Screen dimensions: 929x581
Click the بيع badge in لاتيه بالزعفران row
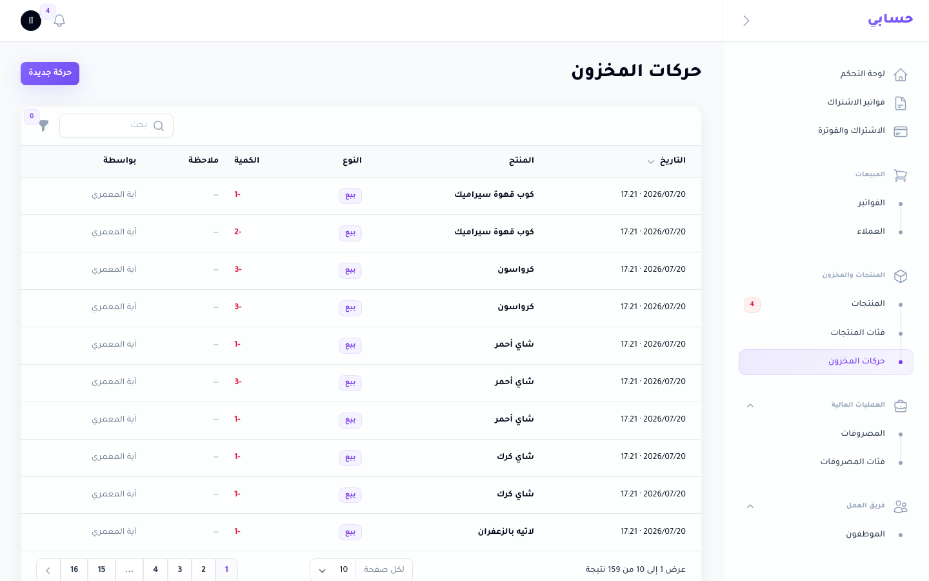[x=350, y=533]
